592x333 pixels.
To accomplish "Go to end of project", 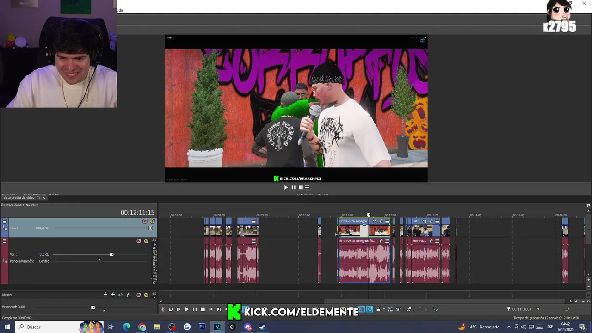I will pos(219,309).
